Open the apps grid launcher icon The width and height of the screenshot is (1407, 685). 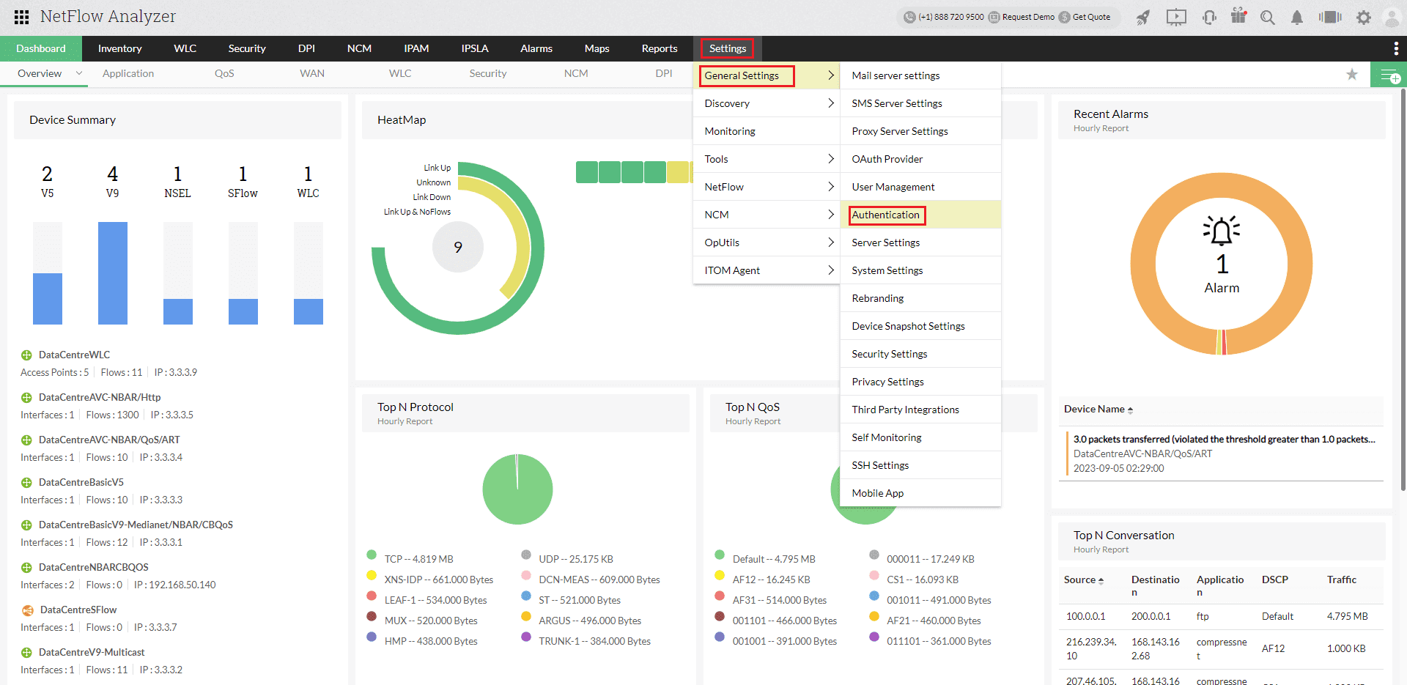(21, 17)
